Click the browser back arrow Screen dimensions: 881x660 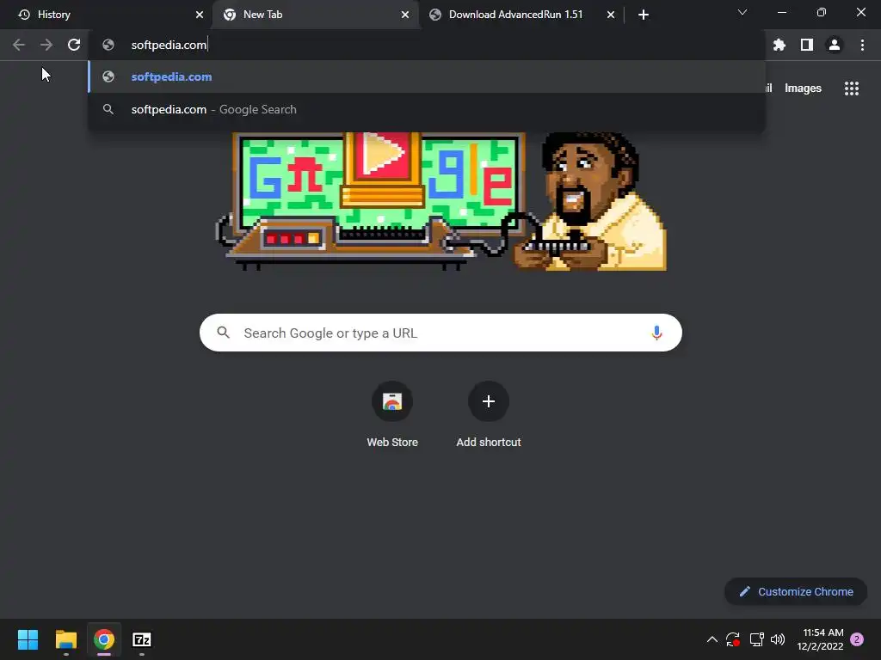(x=19, y=45)
